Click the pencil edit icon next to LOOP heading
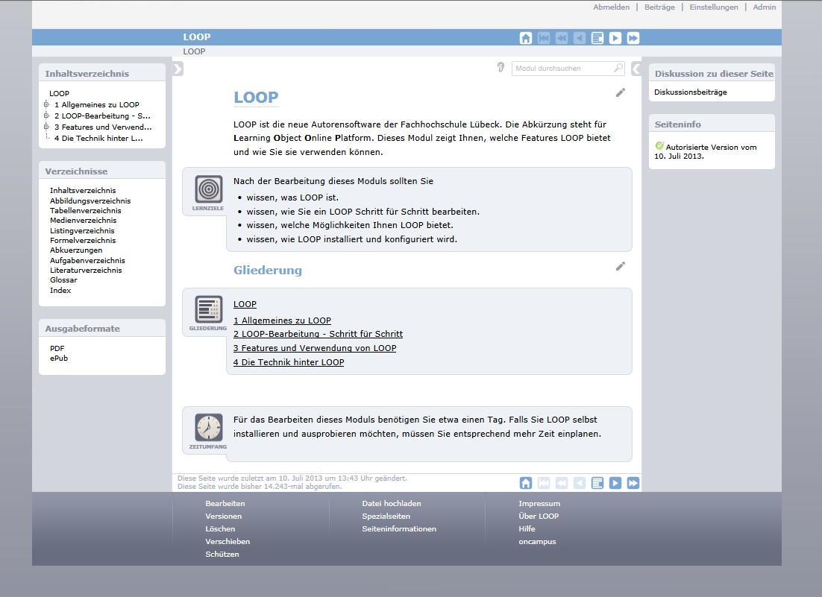Viewport: 822px width, 597px height. [x=621, y=92]
